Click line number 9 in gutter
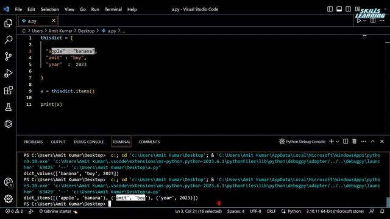 [x=30, y=91]
